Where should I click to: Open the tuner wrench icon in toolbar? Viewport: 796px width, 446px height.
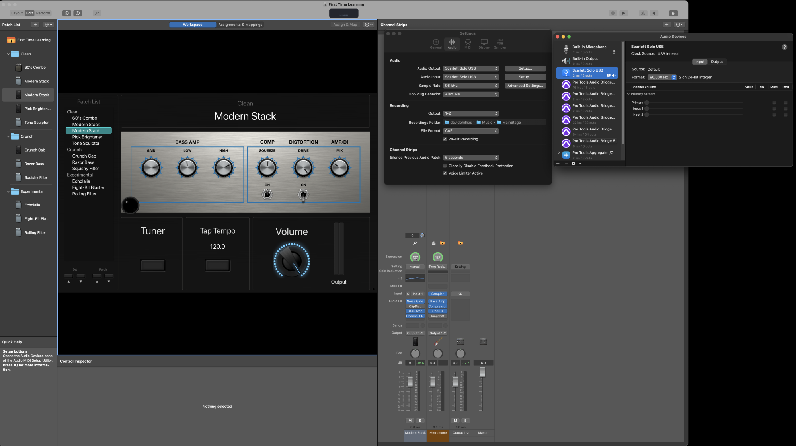pyautogui.click(x=97, y=13)
